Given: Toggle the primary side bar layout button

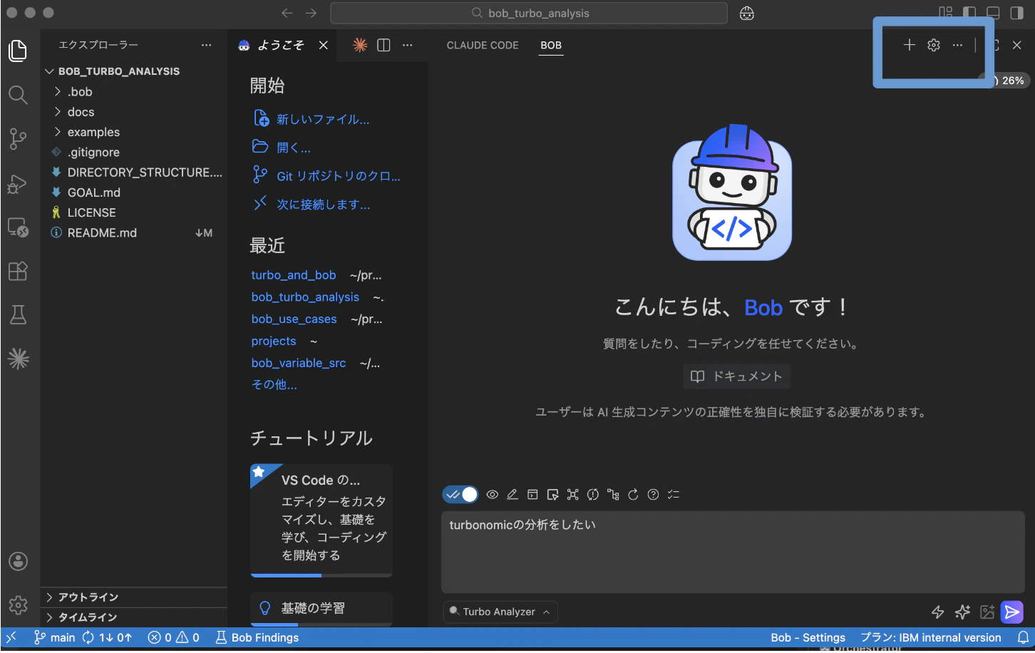Looking at the screenshot, I should 969,13.
